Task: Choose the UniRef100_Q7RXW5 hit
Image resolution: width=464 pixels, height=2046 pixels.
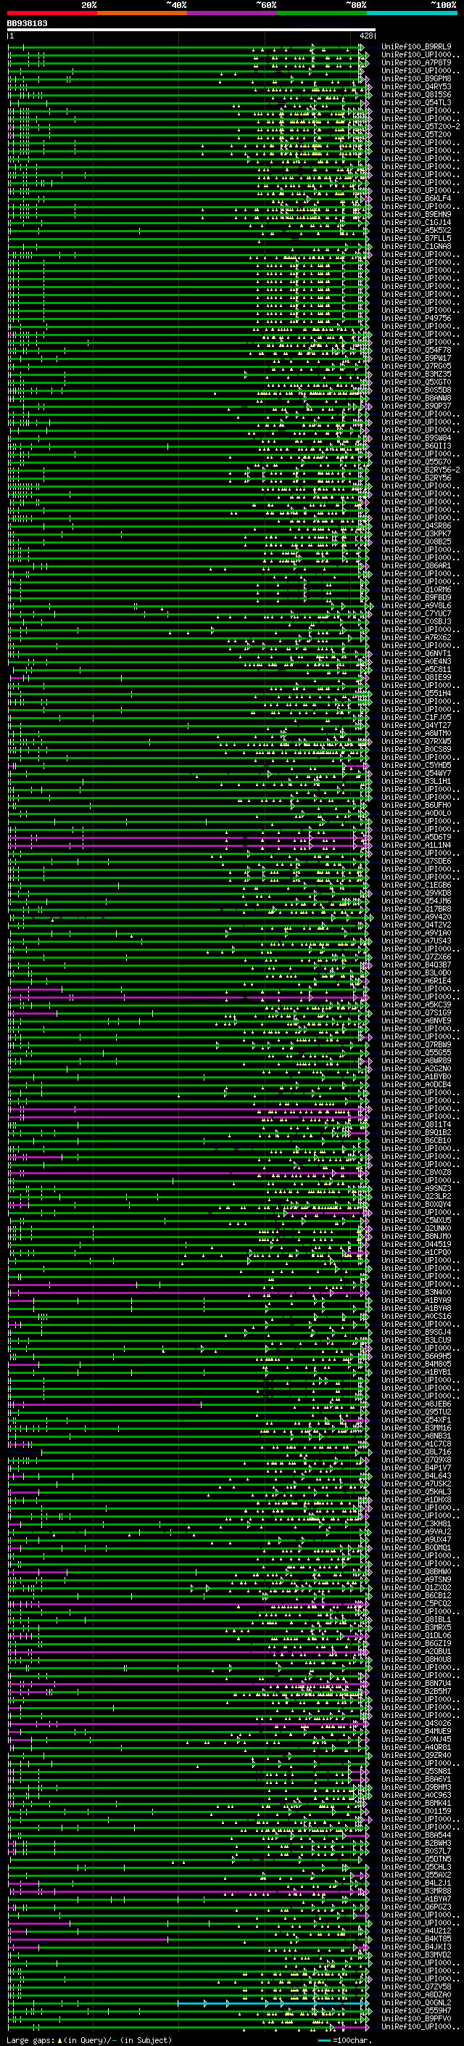Action: coord(416,741)
